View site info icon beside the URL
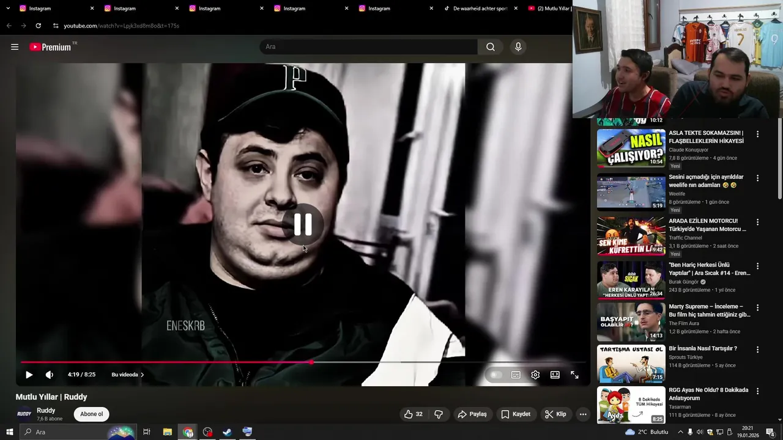 (56, 26)
